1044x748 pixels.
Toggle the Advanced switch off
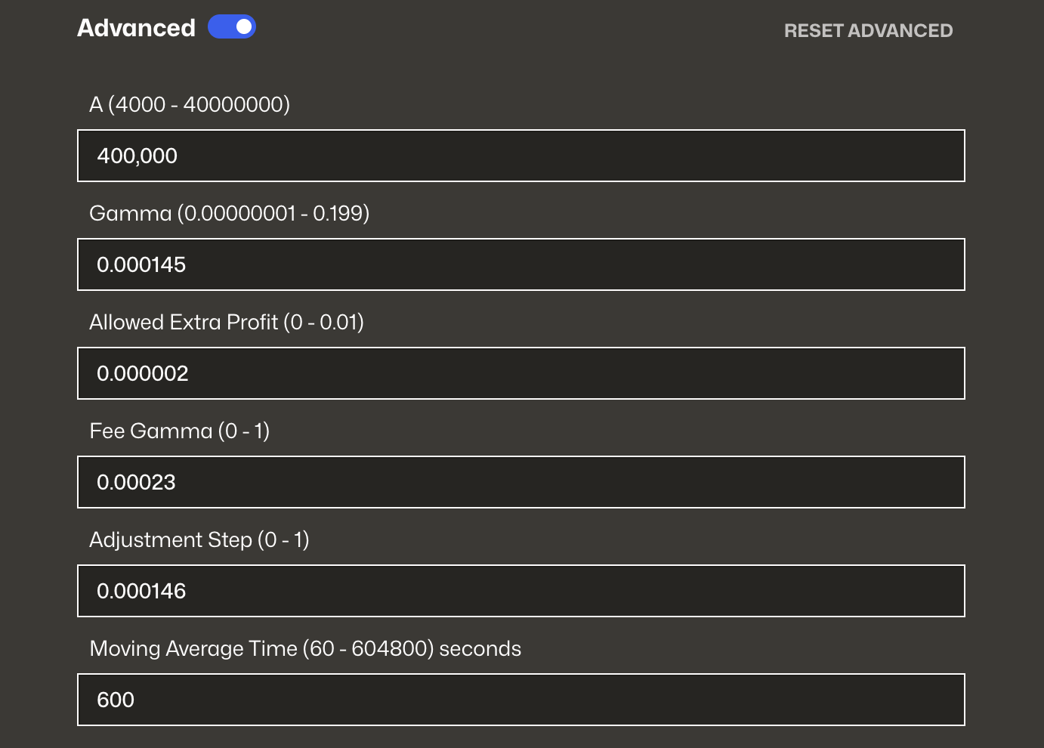pyautogui.click(x=232, y=27)
